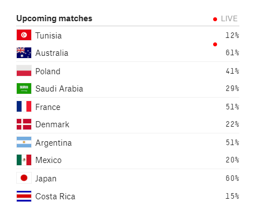Image resolution: width=255 pixels, height=211 pixels.
Task: Click Denmark's 22% win probability
Action: [x=232, y=124]
